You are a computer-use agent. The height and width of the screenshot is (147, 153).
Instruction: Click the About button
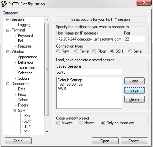point(18,141)
